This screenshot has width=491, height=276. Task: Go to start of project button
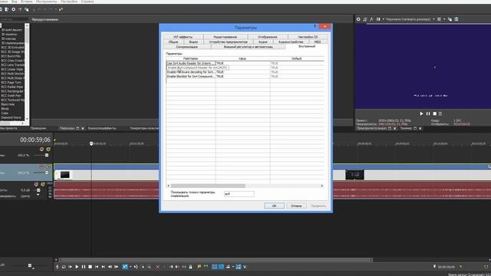point(97,267)
